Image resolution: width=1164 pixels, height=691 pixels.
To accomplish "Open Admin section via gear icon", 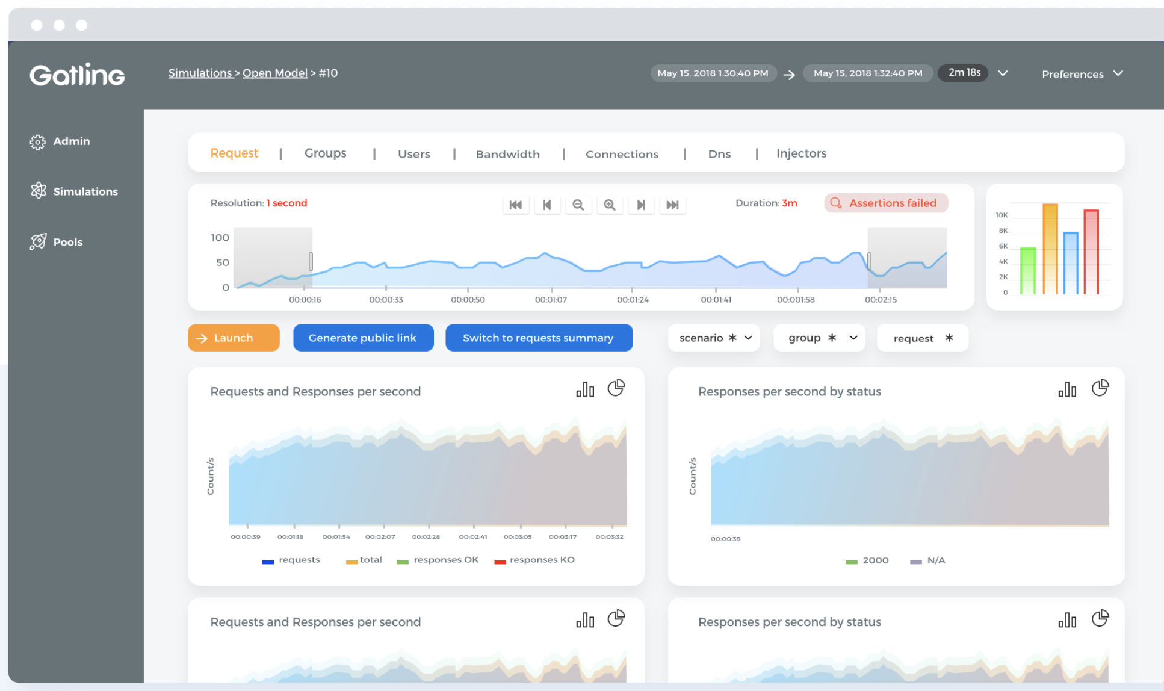I will [x=38, y=142].
